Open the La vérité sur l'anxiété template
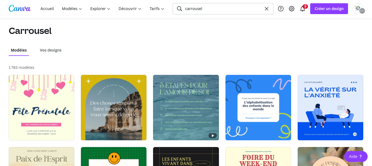 point(330,108)
